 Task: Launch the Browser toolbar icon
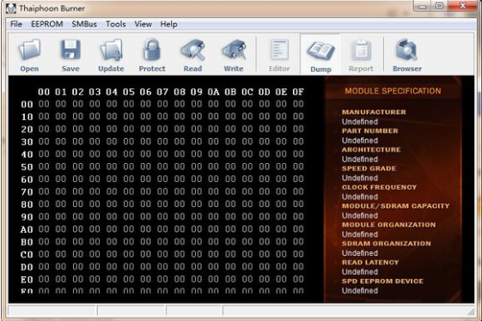pos(406,50)
